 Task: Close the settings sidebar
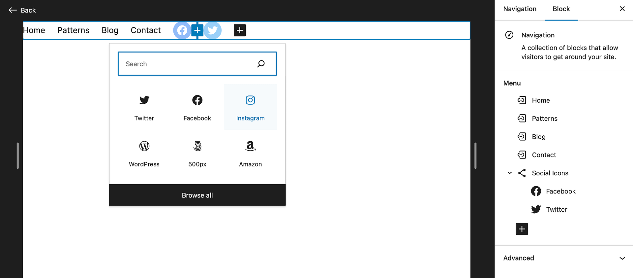coord(622,9)
